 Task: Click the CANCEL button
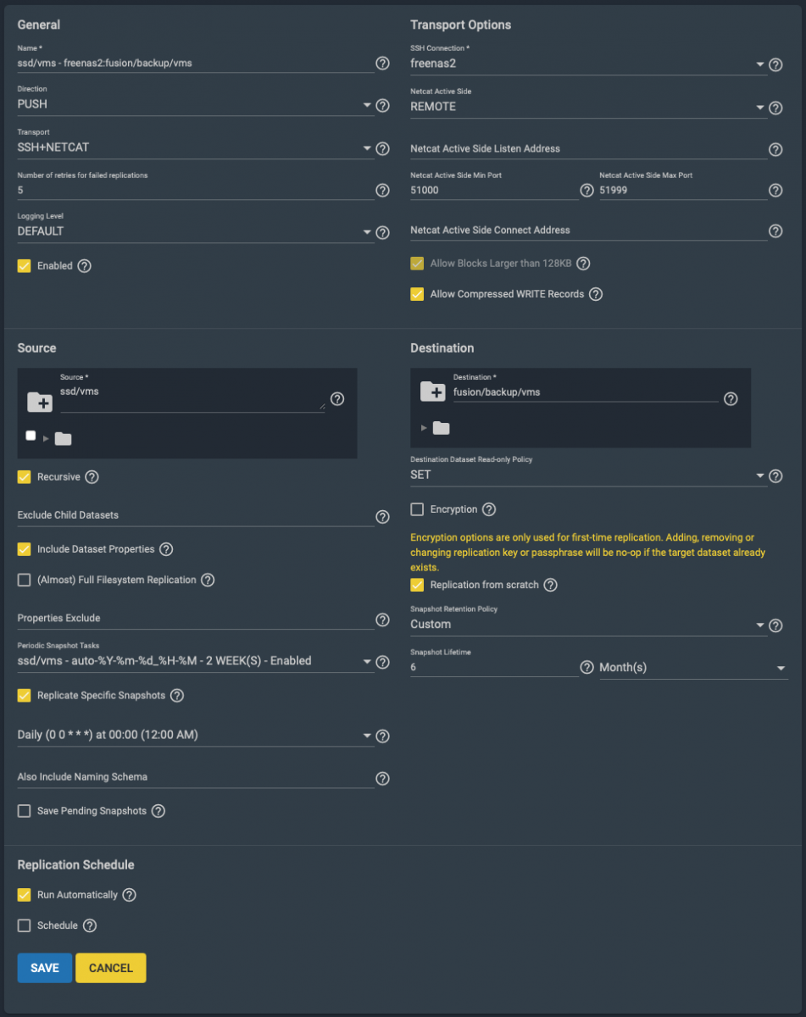(x=111, y=968)
